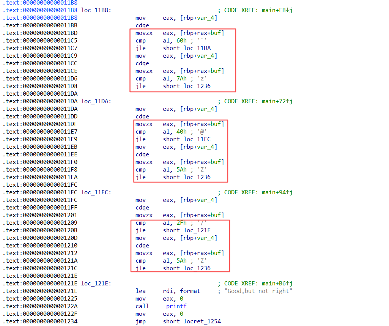Follow jump target loc_121E in jle instruction
Screen dimensions: 389x326
[197, 230]
